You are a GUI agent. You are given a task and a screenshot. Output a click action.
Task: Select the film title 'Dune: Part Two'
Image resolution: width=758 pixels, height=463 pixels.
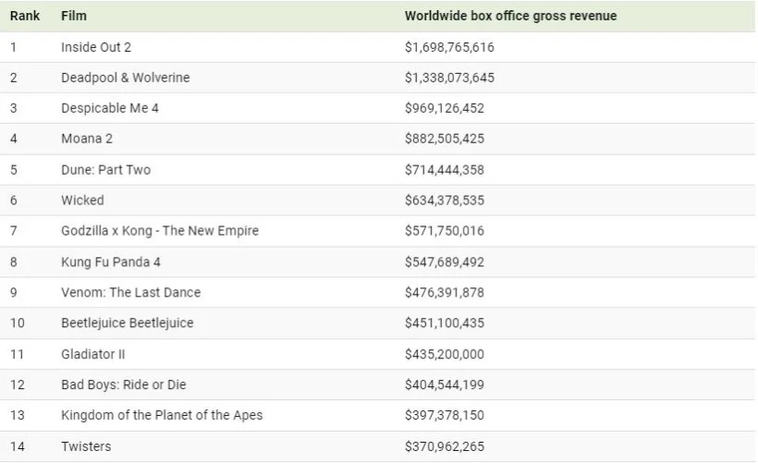click(x=106, y=170)
